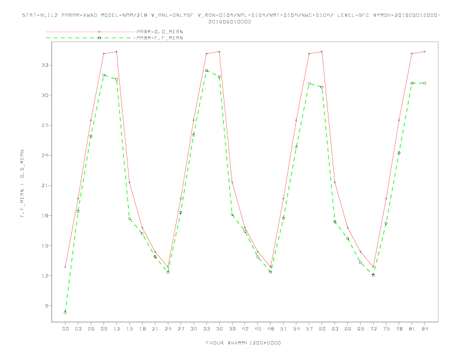Click the y-axis tick label 30
The image size is (463, 358).
click(x=45, y=95)
